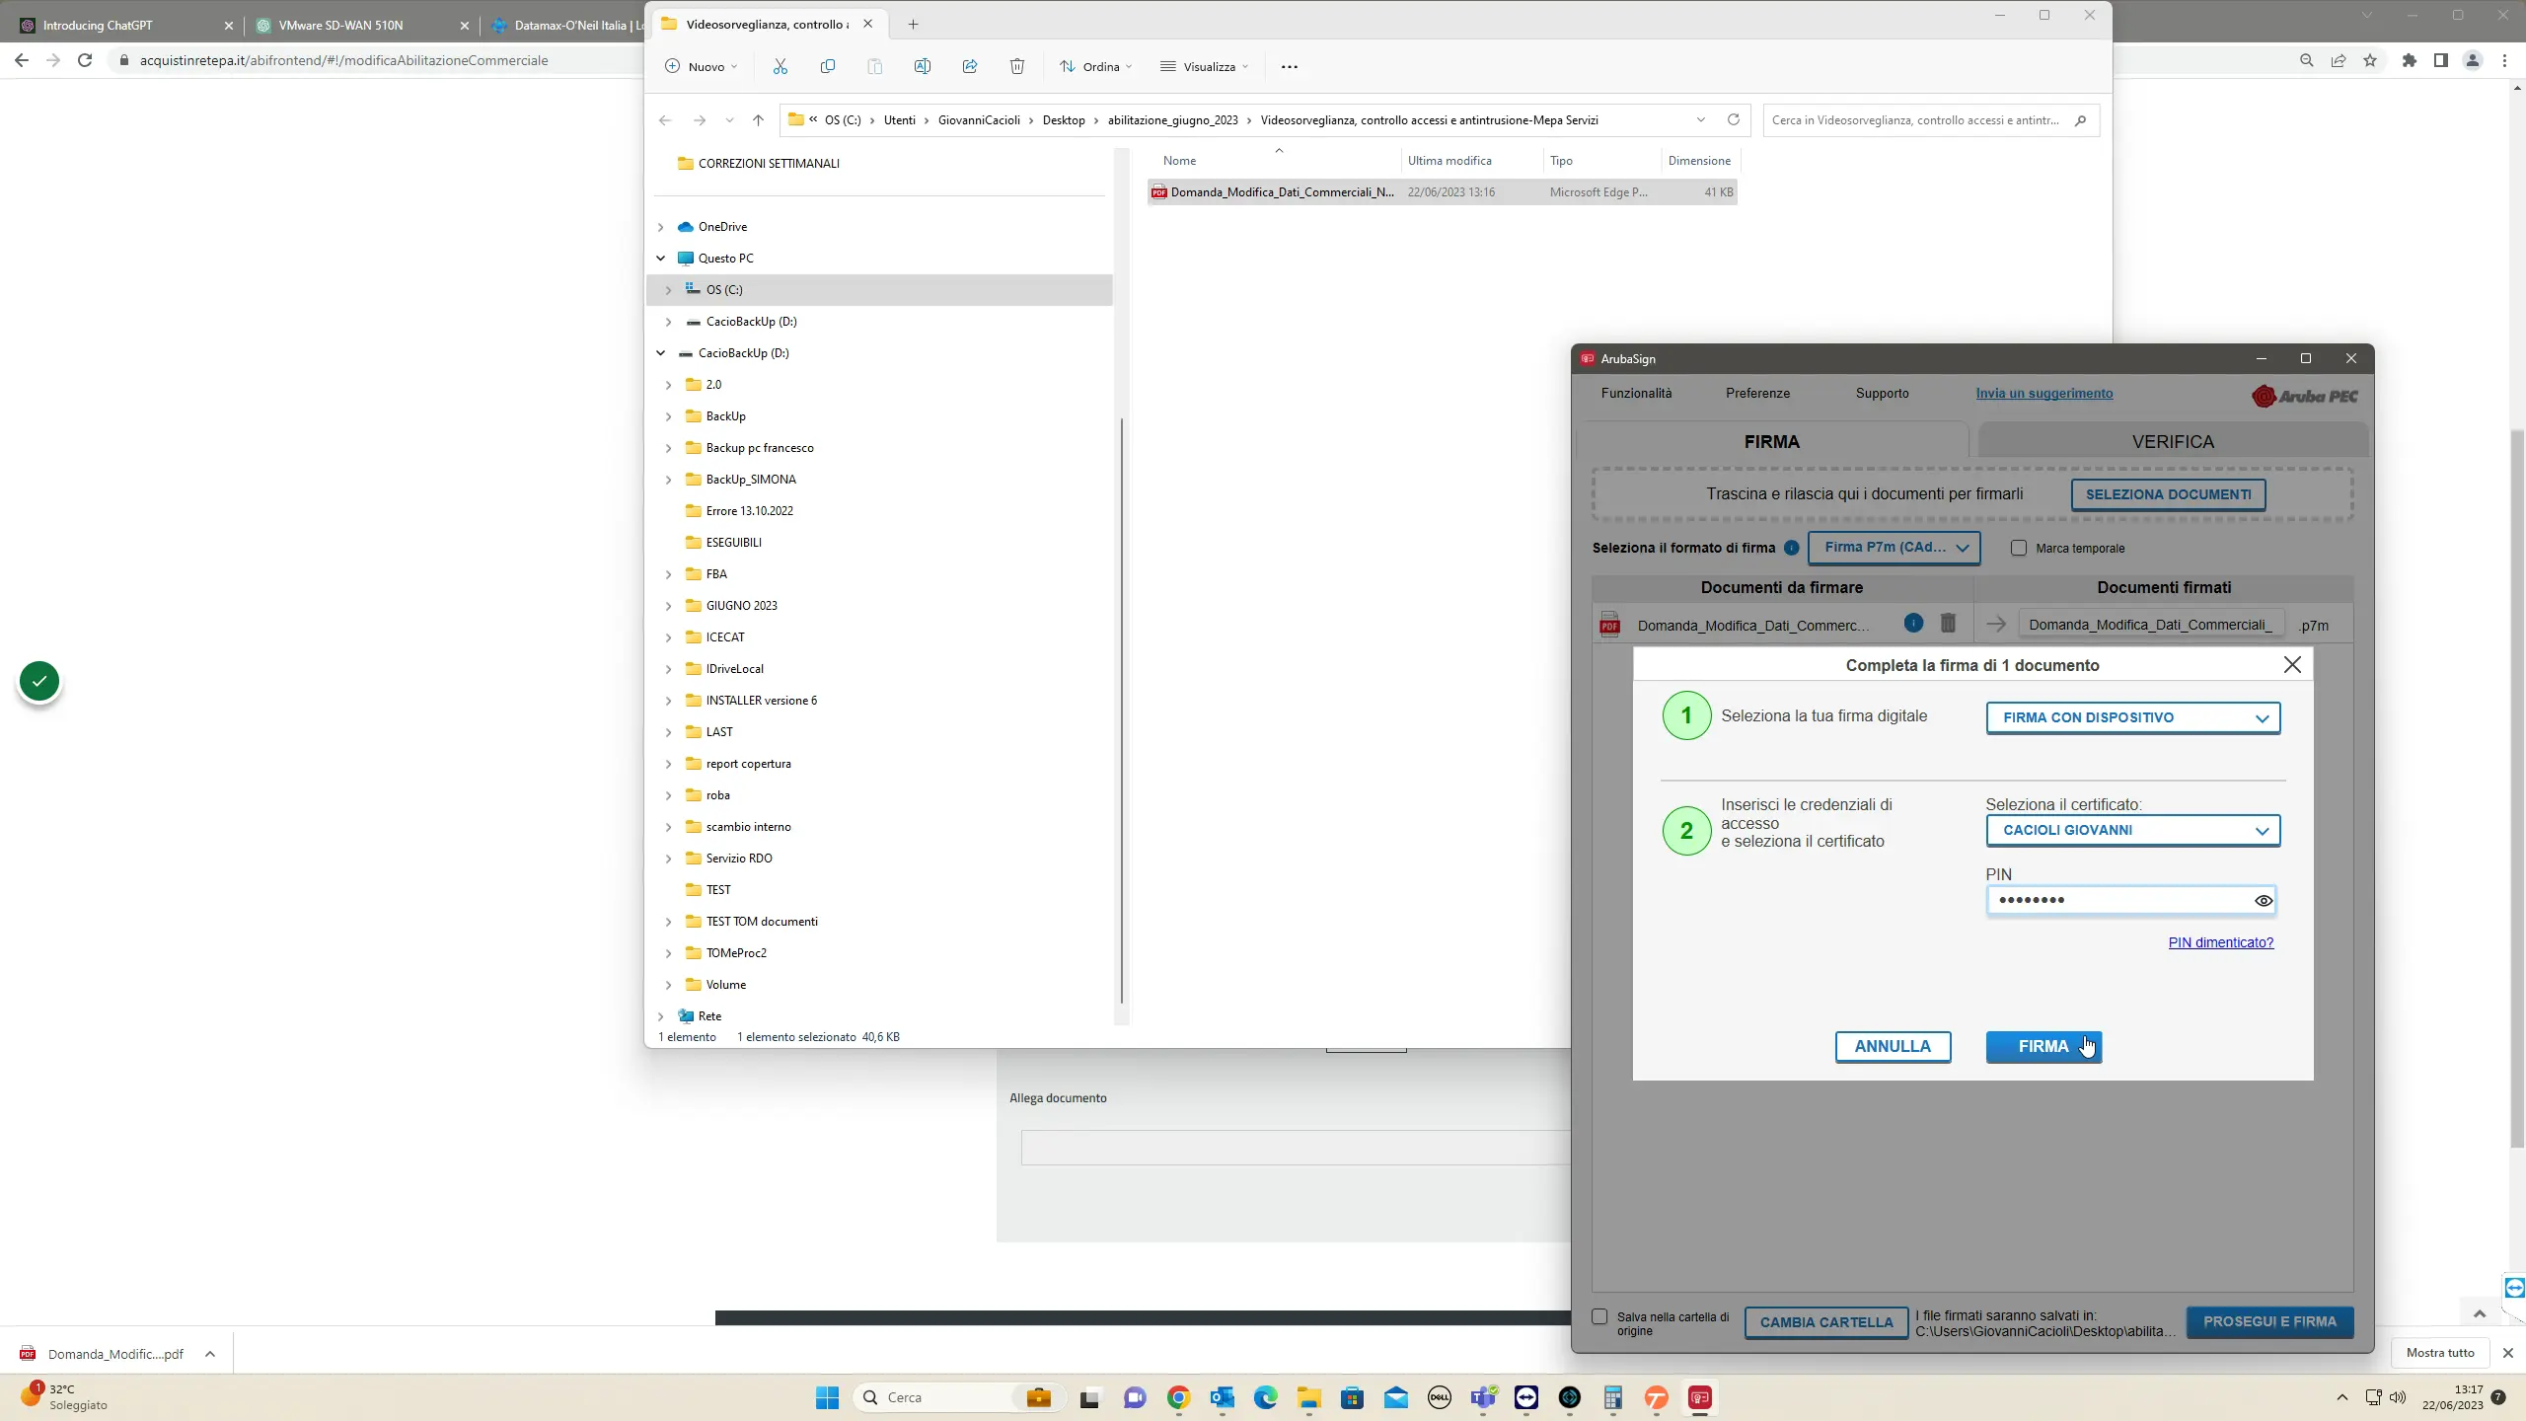Image resolution: width=2526 pixels, height=1421 pixels.
Task: Click the Share icon in Explorer toolbar
Action: pyautogui.click(x=969, y=66)
